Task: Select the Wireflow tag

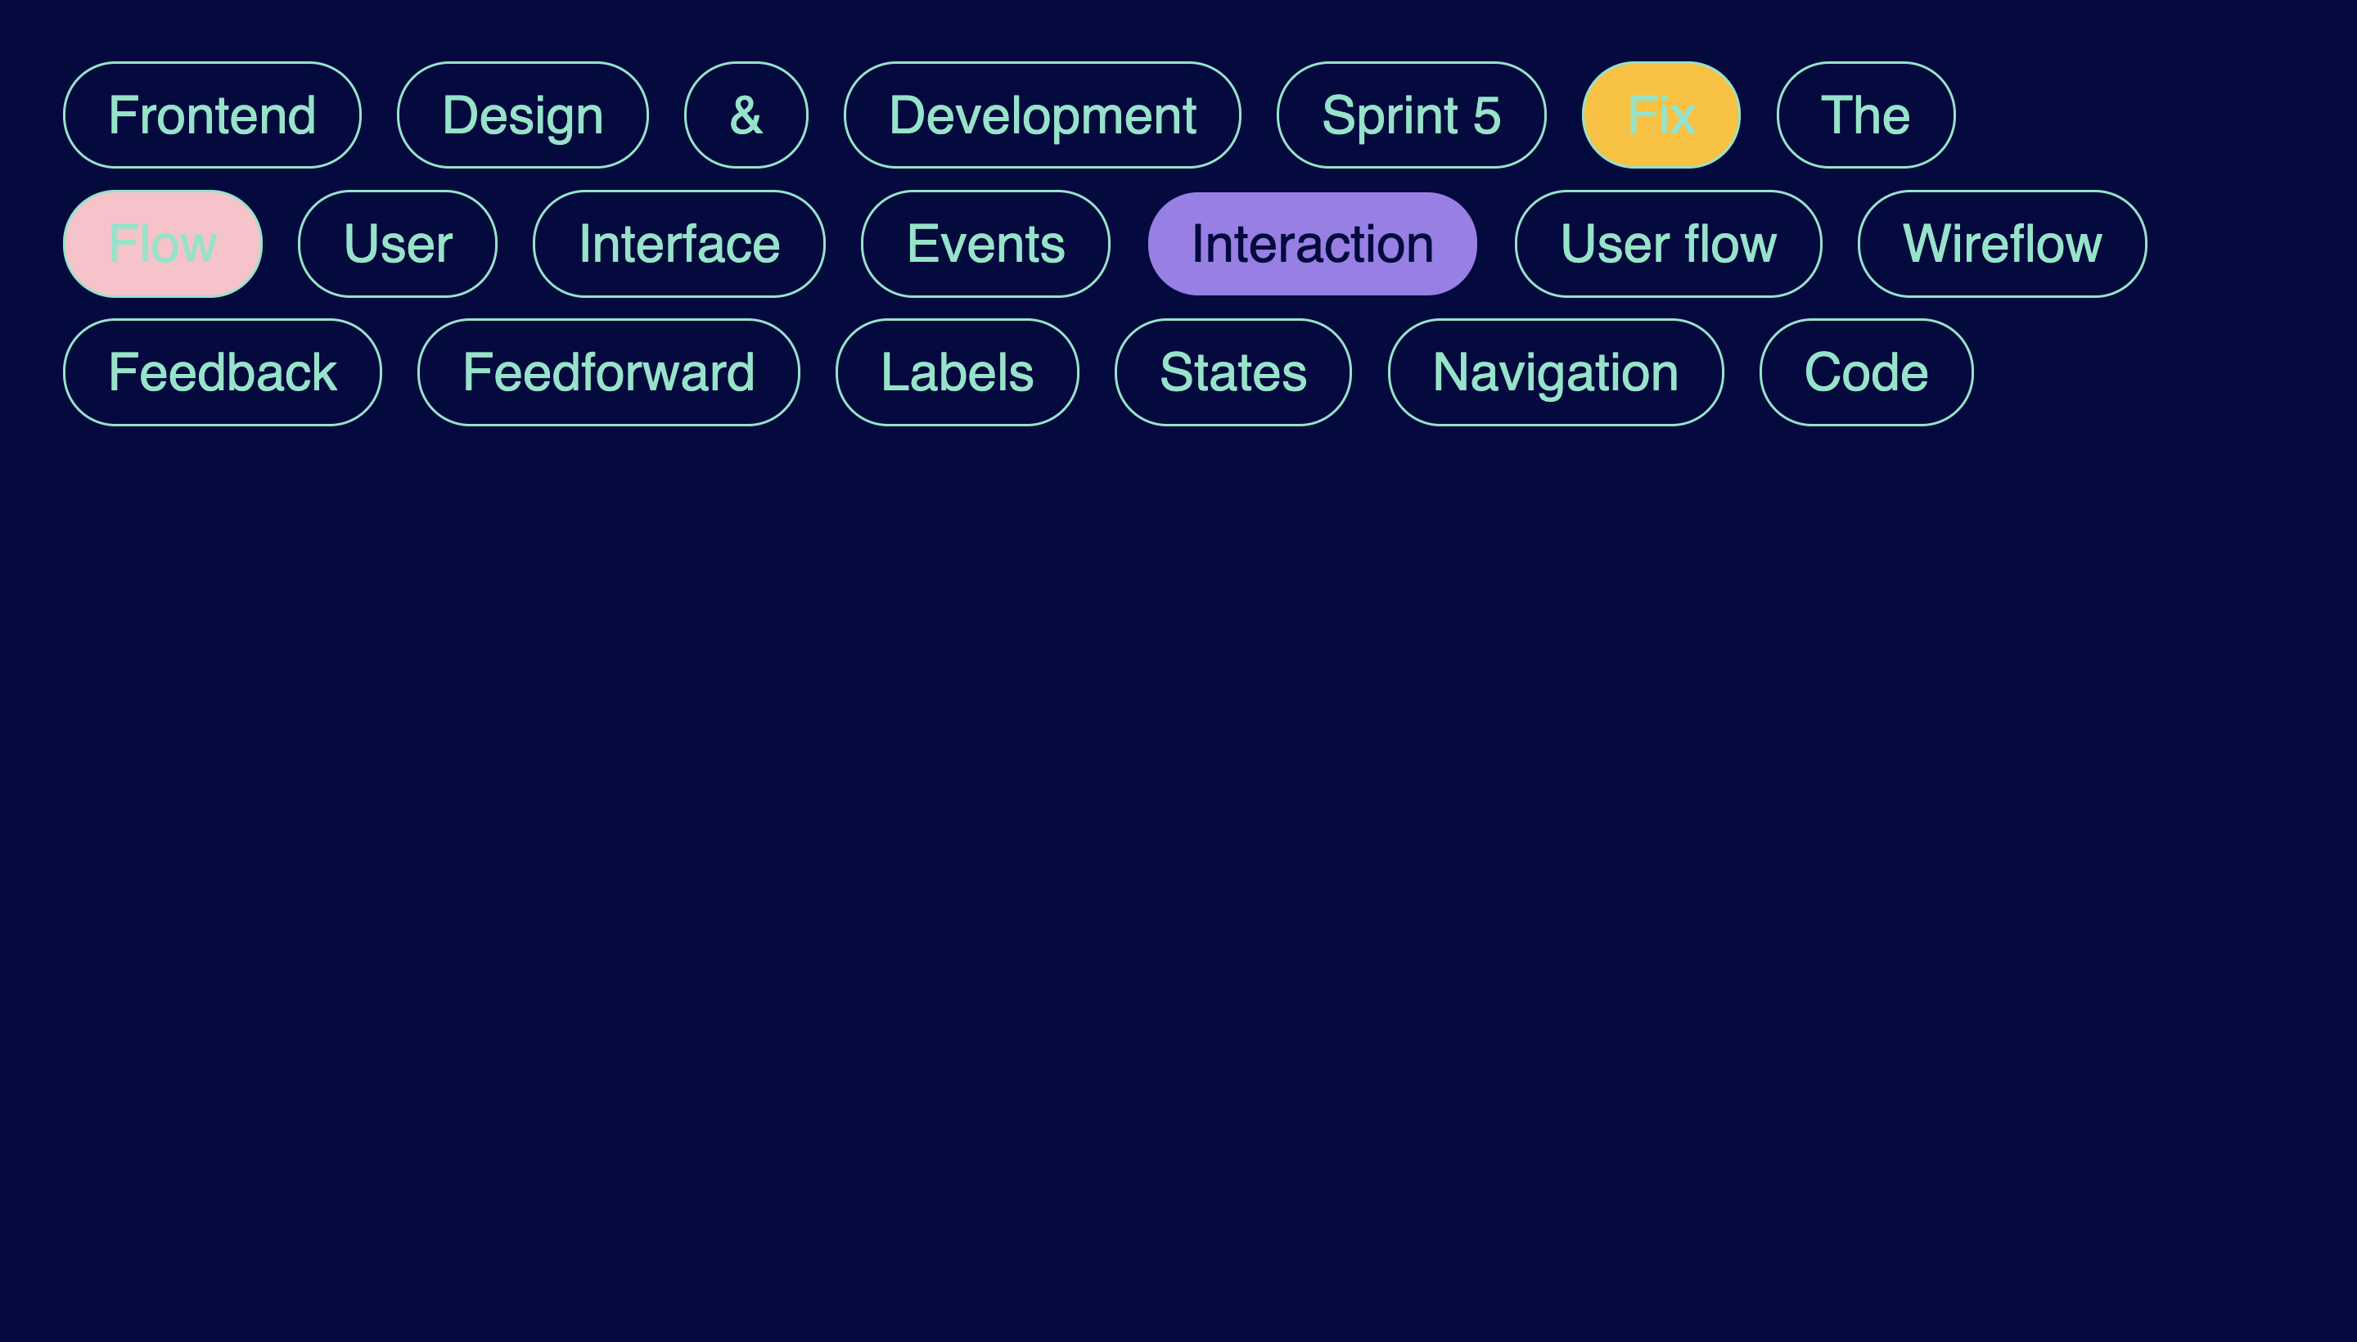Action: click(2002, 243)
